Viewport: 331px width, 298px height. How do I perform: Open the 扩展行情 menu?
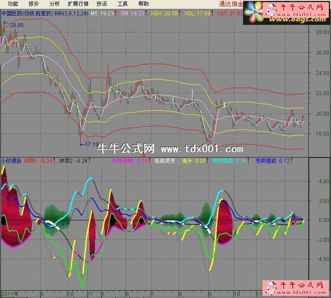click(78, 4)
